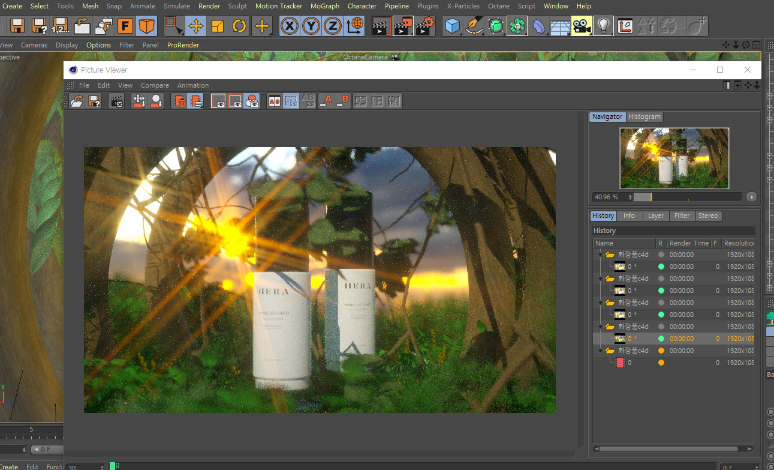774x470 pixels.
Task: Select the Rotate tool
Action: (239, 26)
